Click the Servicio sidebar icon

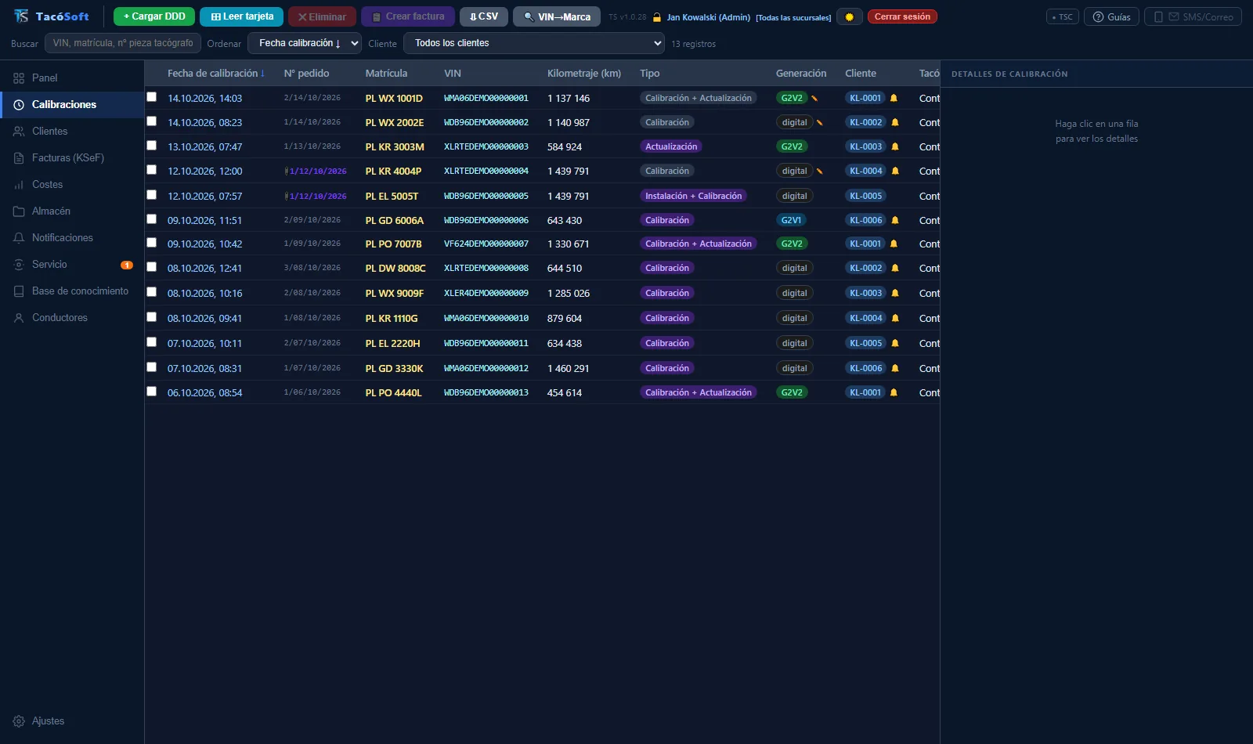tap(19, 265)
